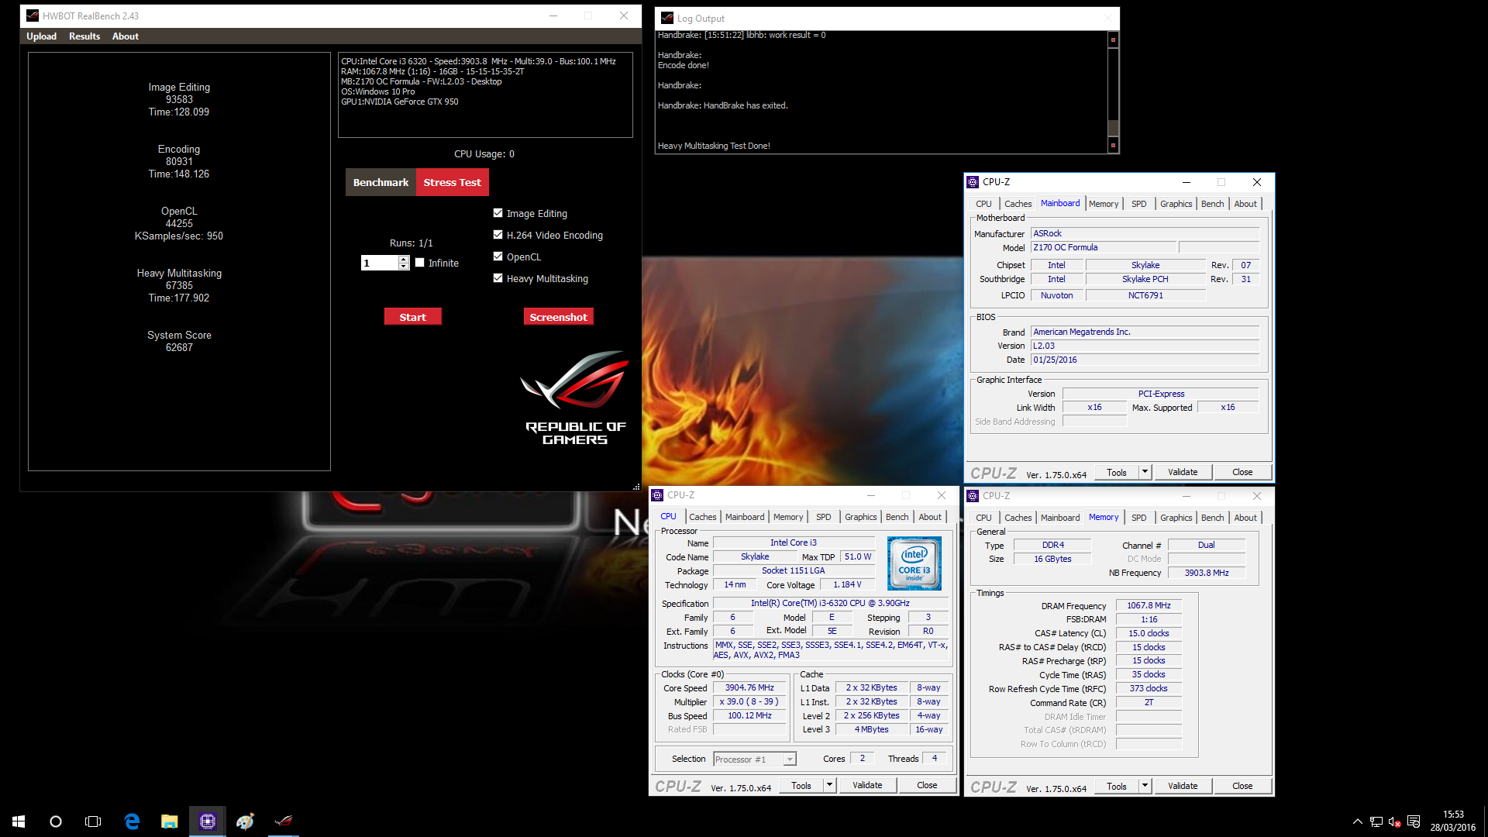Screen dimensions: 1488x837
Task: Open Mainboard tab in CPU window
Action: [x=745, y=517]
